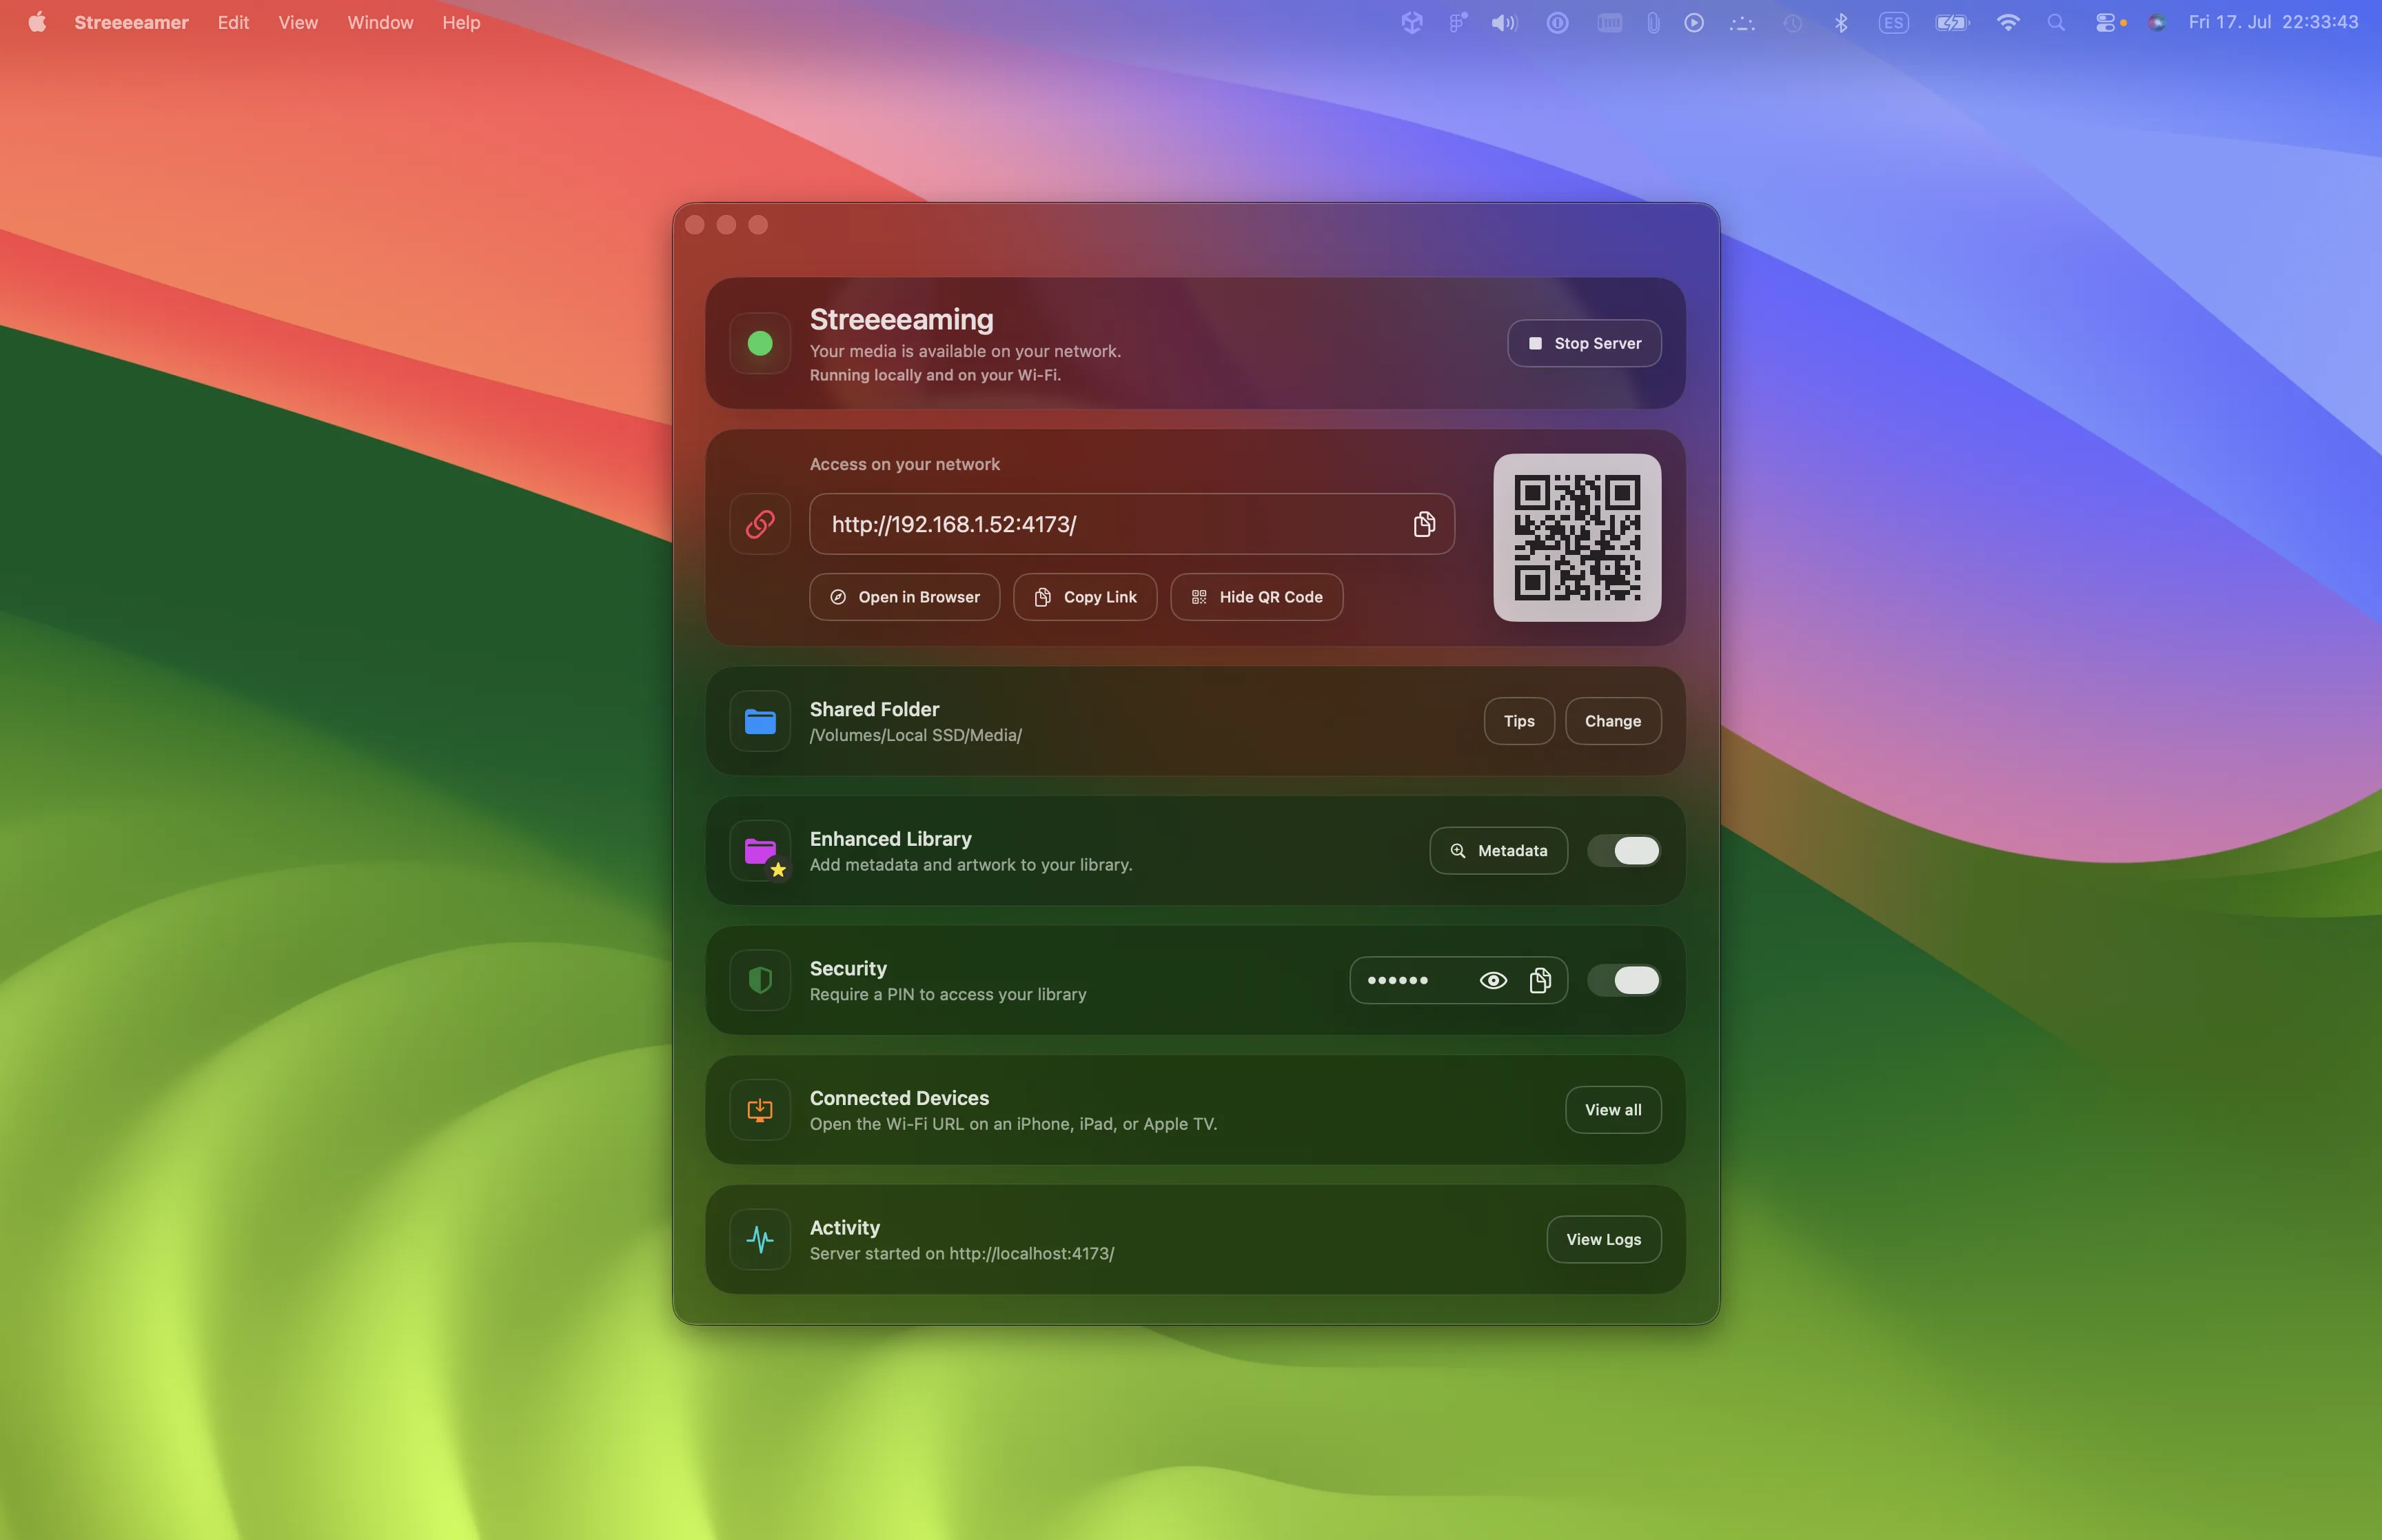Click the date and time clock
2382x1540 pixels.
click(2273, 22)
